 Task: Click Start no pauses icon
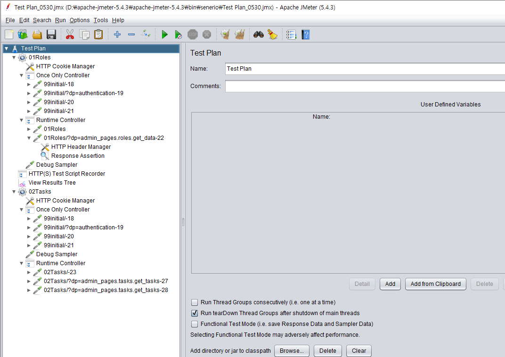[x=179, y=34]
